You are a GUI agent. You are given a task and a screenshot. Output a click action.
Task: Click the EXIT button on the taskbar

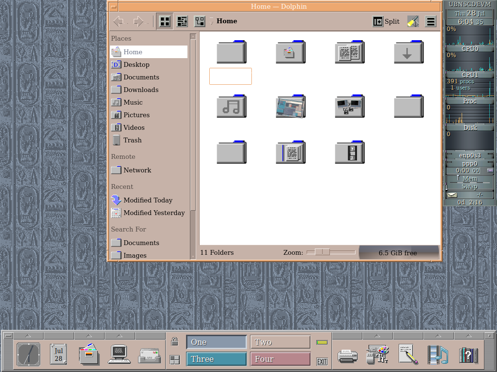click(x=322, y=361)
